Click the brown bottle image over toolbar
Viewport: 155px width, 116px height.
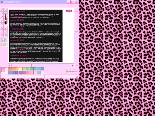pyautogui.click(x=6, y=19)
